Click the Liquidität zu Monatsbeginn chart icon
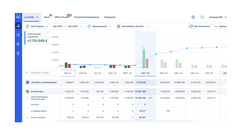The height and width of the screenshot is (135, 241). coord(27,82)
